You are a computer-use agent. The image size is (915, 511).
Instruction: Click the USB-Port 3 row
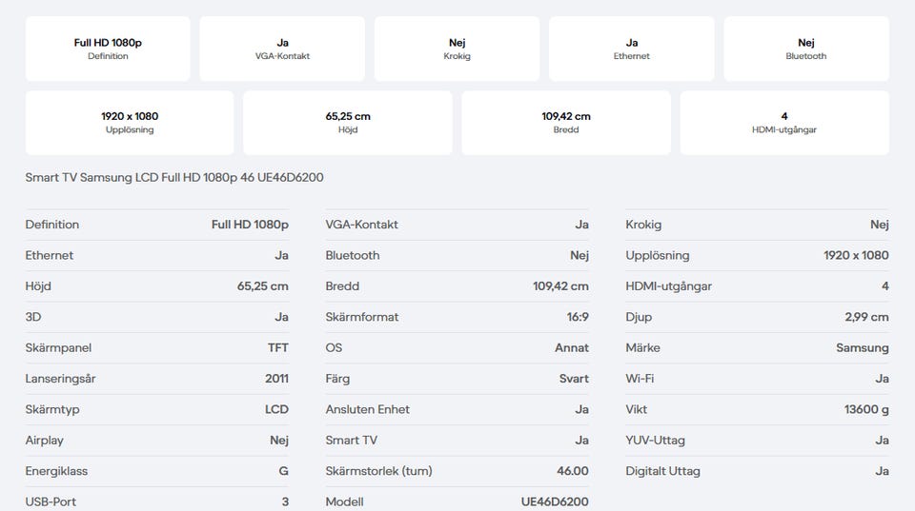point(157,501)
